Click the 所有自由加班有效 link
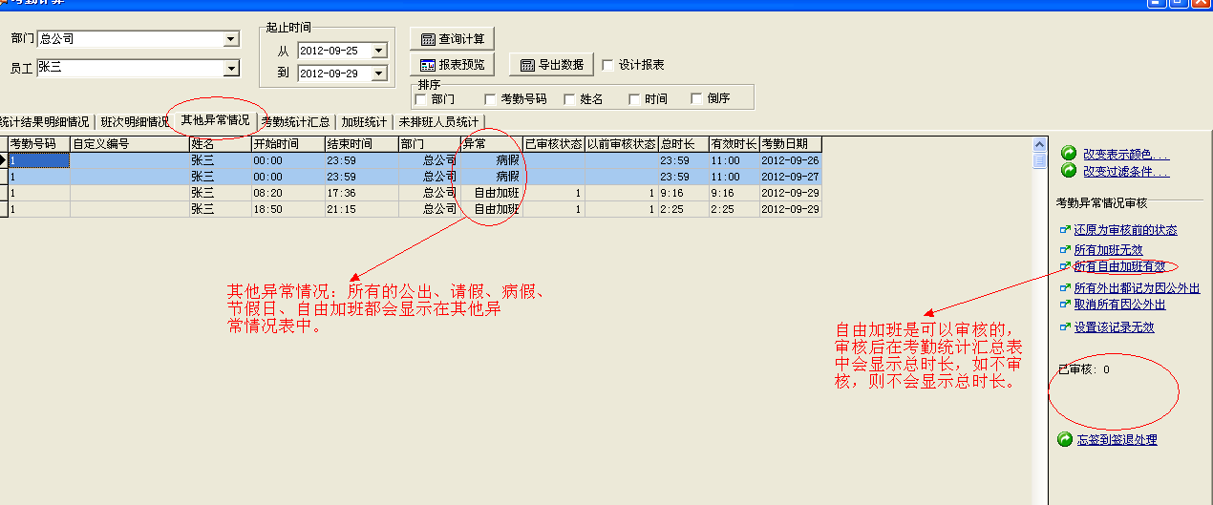The image size is (1213, 505). click(1119, 266)
